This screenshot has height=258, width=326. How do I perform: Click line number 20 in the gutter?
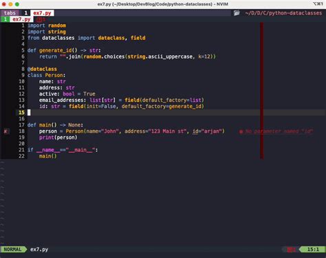pyautogui.click(x=21, y=144)
